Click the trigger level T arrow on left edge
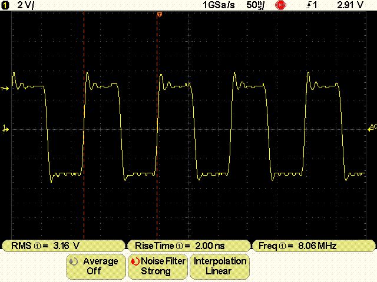Image resolution: width=377 pixels, height=282 pixels. tap(5, 89)
